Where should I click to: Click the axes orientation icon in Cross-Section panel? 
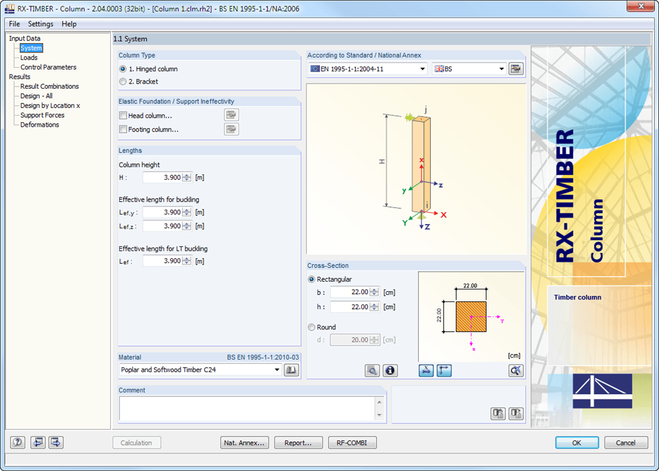(x=444, y=370)
